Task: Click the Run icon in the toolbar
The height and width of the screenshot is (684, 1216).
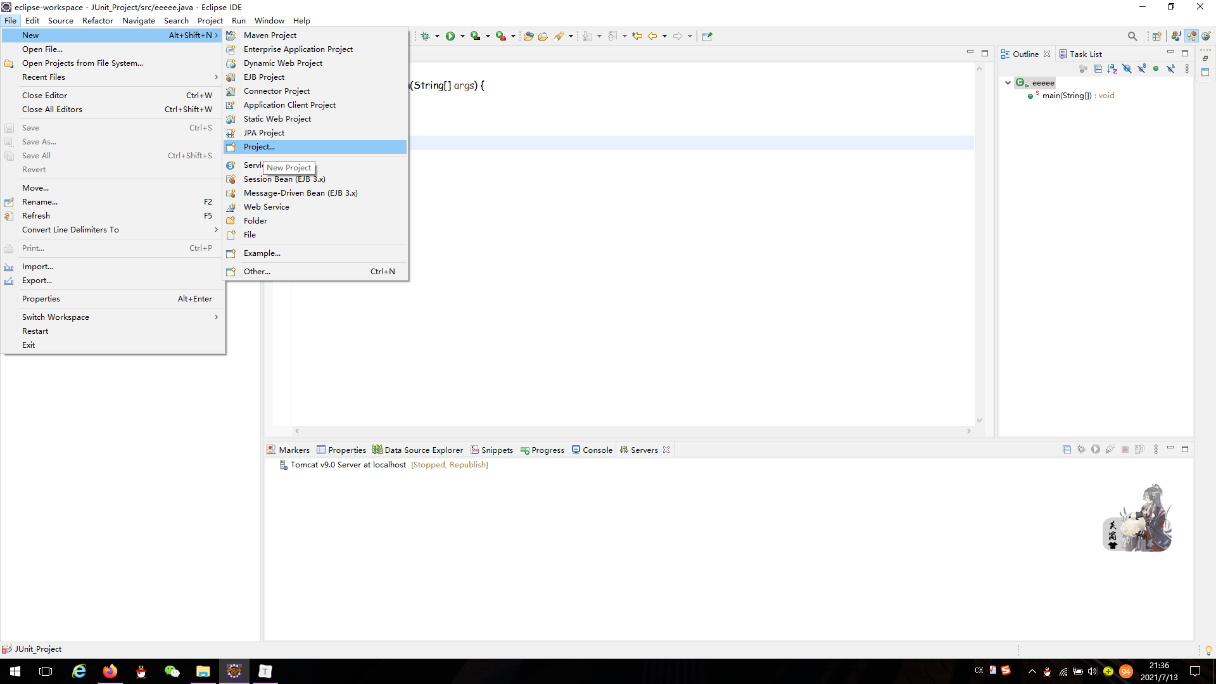Action: coord(450,37)
